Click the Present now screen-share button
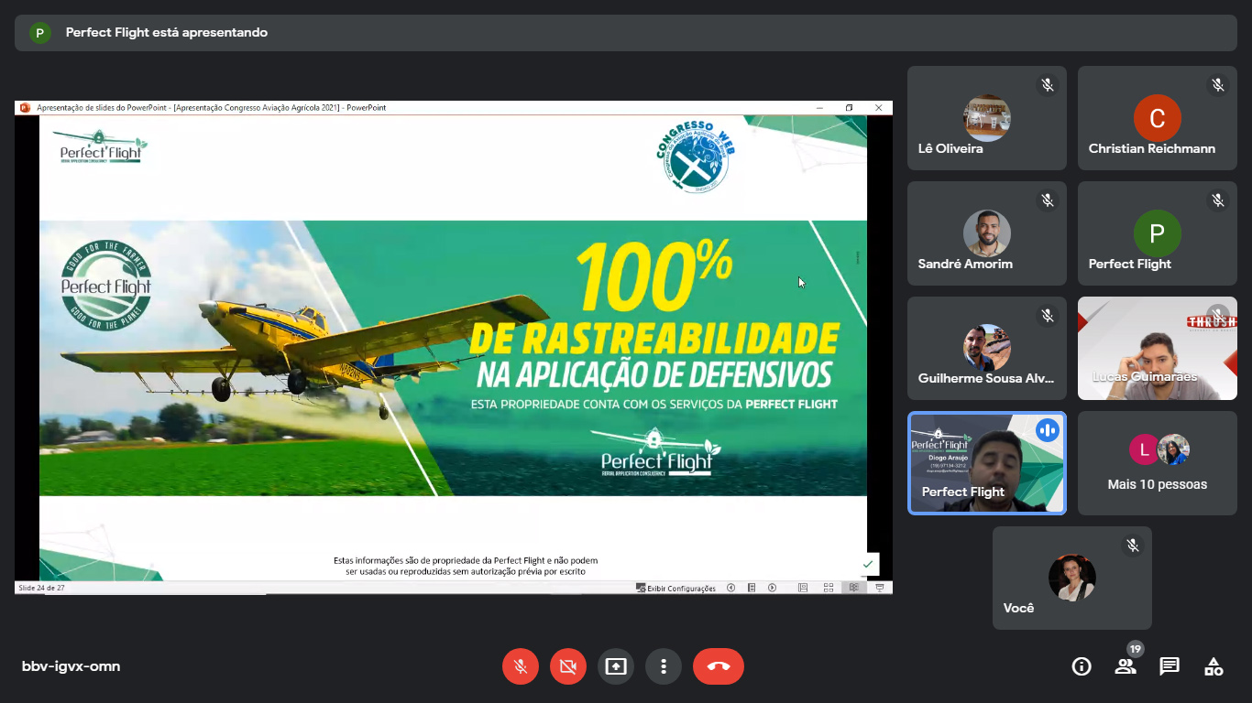Screen dimensions: 1252x703 pos(616,666)
